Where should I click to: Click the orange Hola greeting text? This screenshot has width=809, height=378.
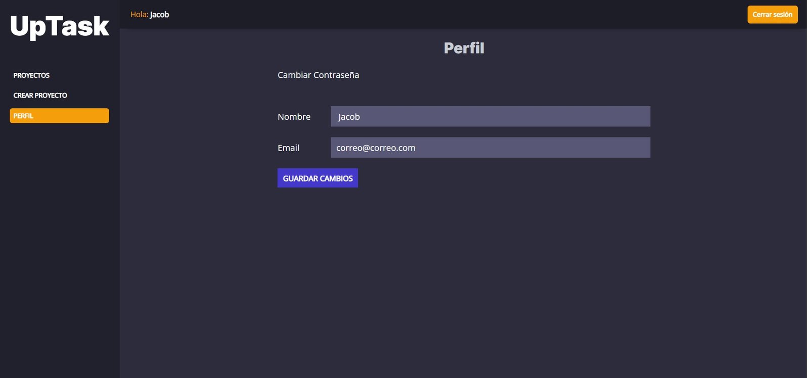point(139,15)
